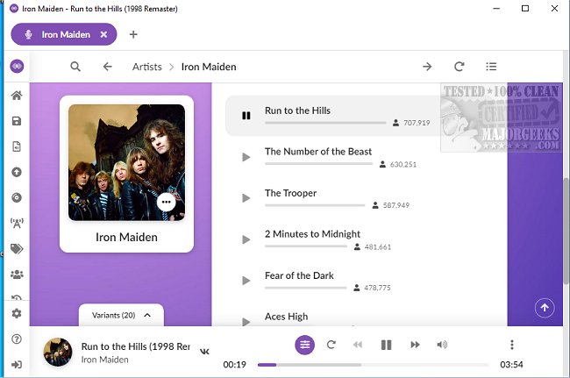Open the player's vertical more-options menu

pos(512,345)
